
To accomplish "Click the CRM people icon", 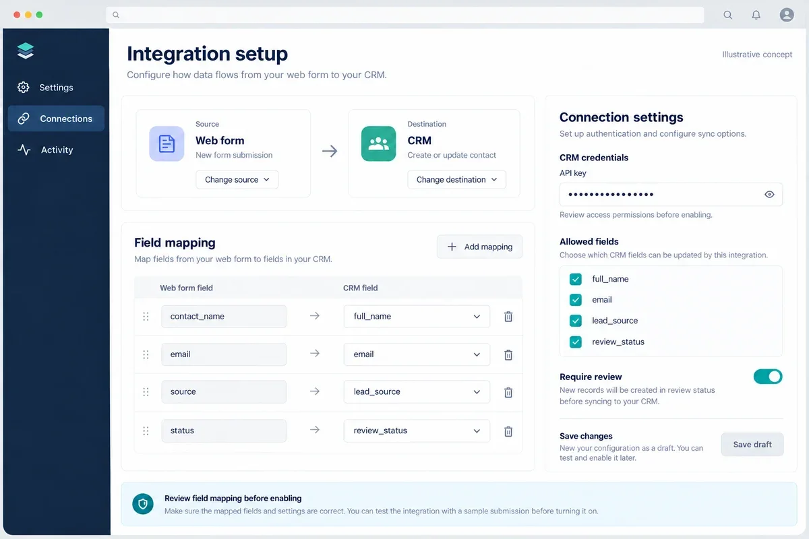I will point(379,144).
